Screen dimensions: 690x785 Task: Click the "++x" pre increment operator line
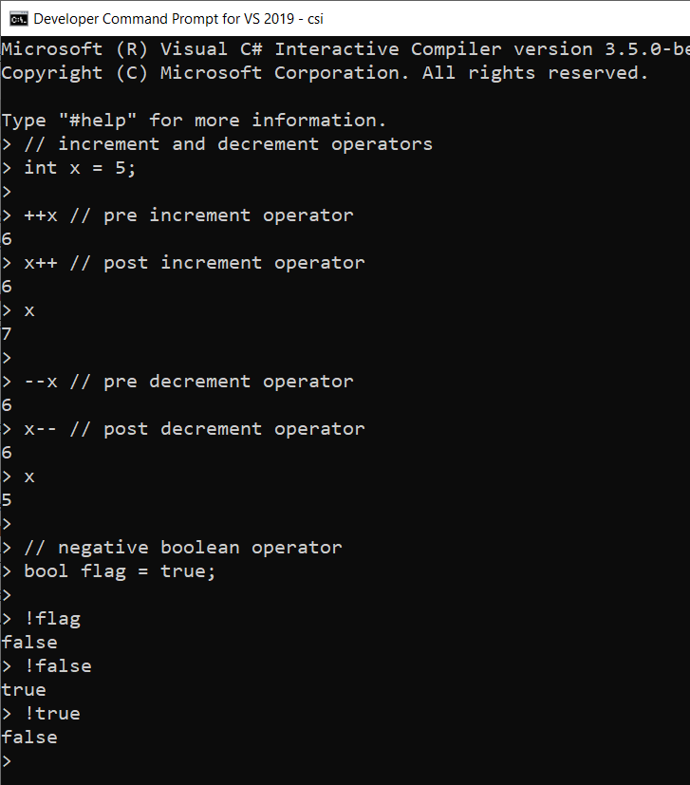click(x=188, y=215)
